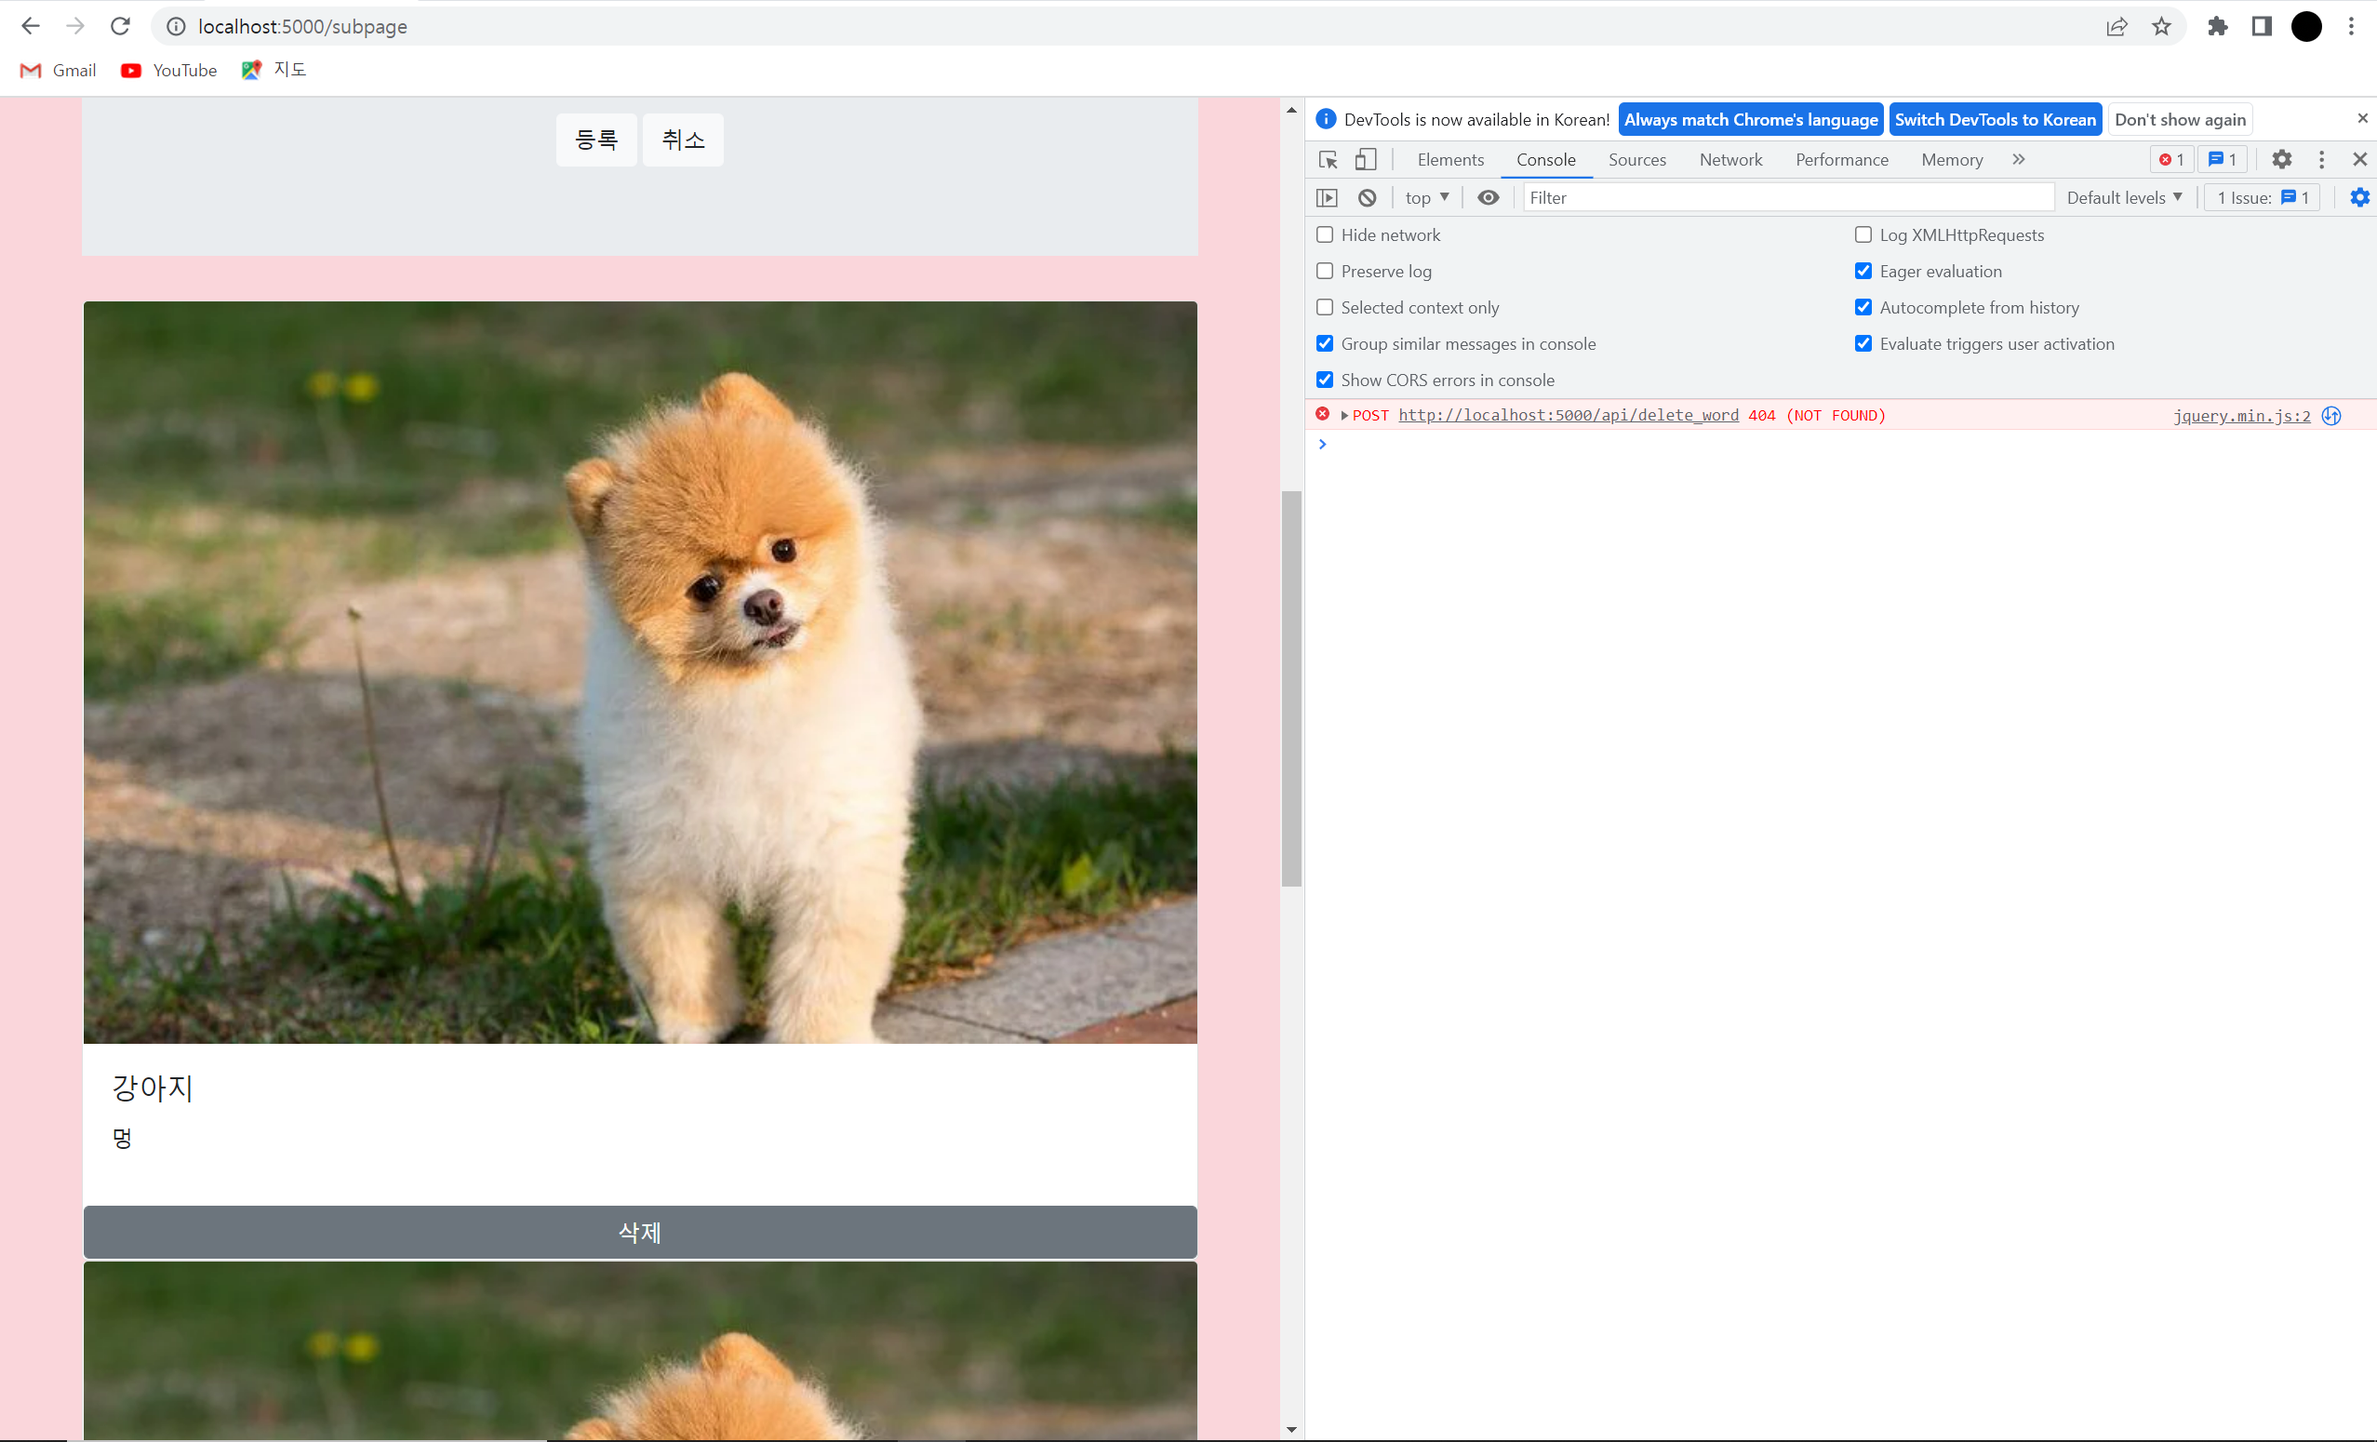Toggle the blue console settings gear

pyautogui.click(x=2359, y=198)
